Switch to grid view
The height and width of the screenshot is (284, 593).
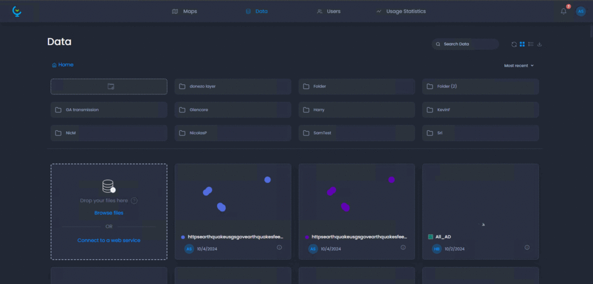(x=522, y=44)
